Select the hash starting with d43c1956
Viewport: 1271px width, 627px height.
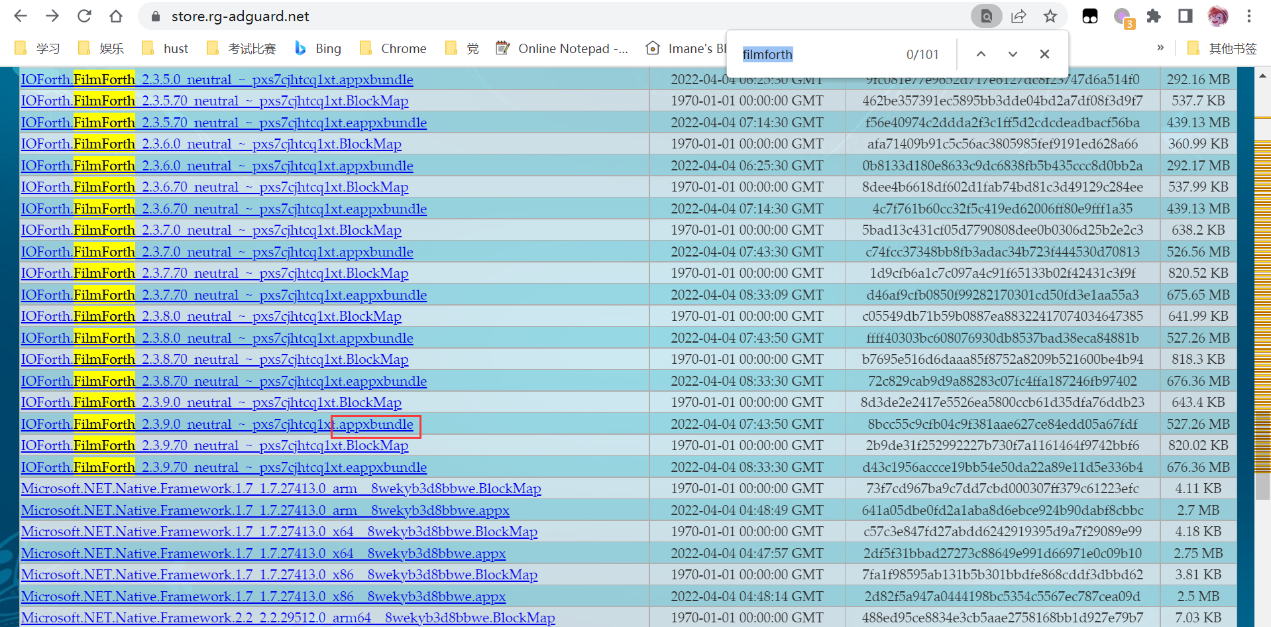[1003, 467]
